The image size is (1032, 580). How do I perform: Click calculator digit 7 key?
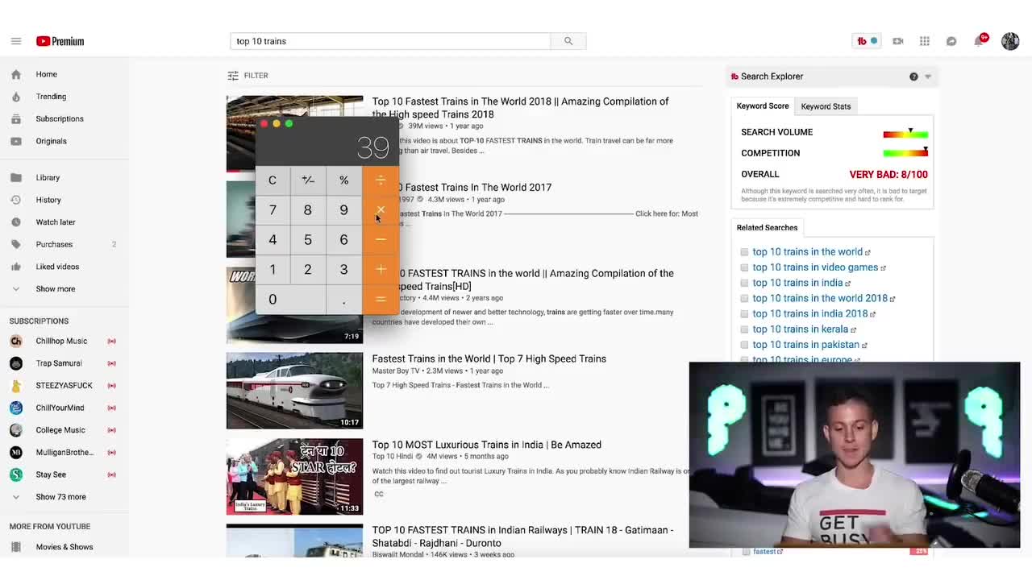click(273, 210)
